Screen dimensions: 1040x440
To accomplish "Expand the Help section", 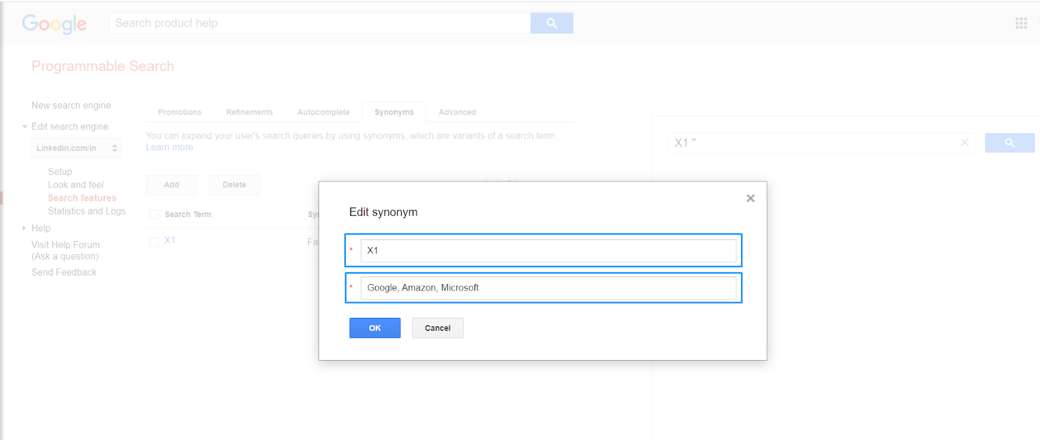I will 25,228.
